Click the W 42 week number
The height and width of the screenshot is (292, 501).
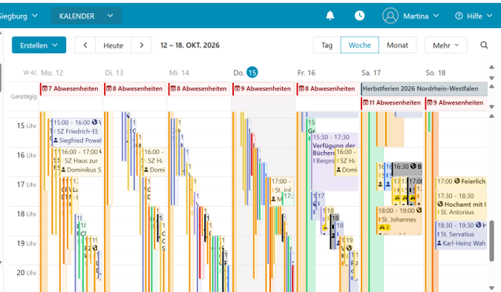click(x=30, y=73)
